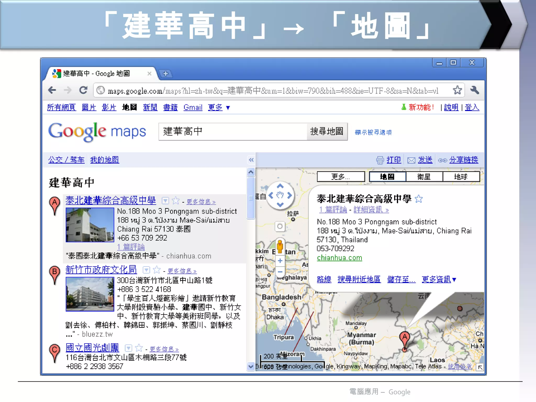This screenshot has height=402, width=536.
Task: Click the 路線 directions link in bubble
Action: point(324,279)
